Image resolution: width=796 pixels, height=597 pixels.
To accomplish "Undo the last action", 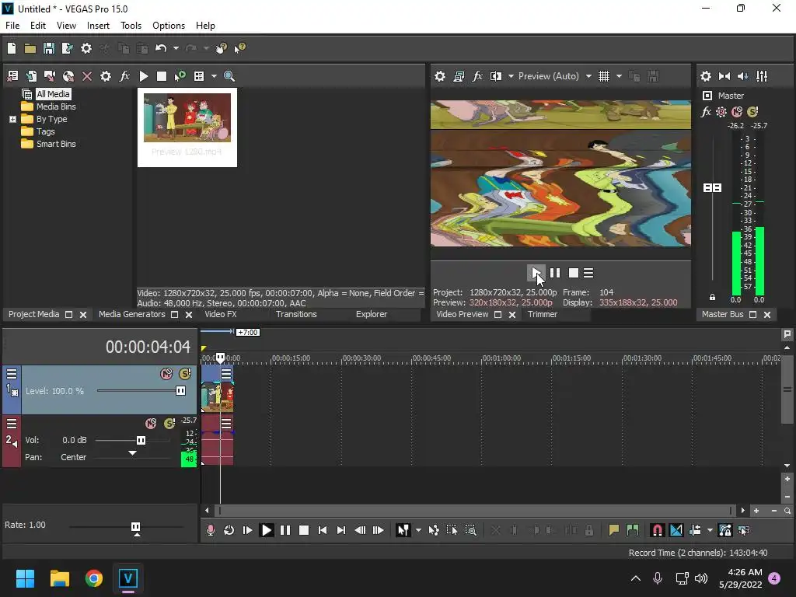I will [x=161, y=48].
